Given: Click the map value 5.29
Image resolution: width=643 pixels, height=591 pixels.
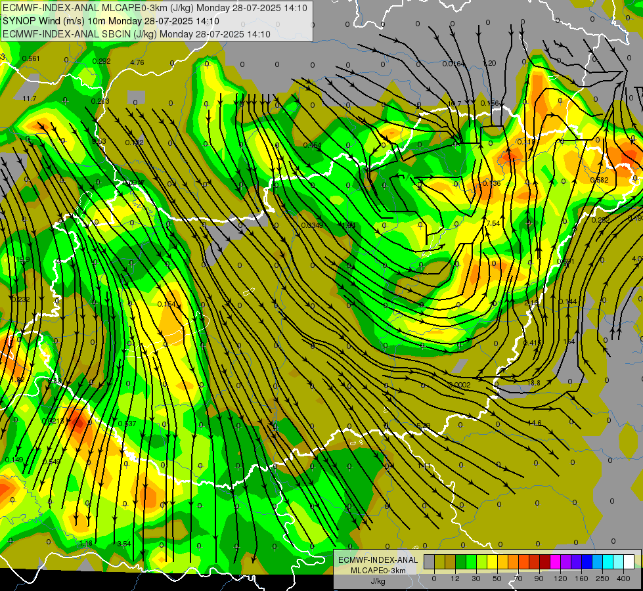Looking at the screenshot, I should (x=423, y=426).
